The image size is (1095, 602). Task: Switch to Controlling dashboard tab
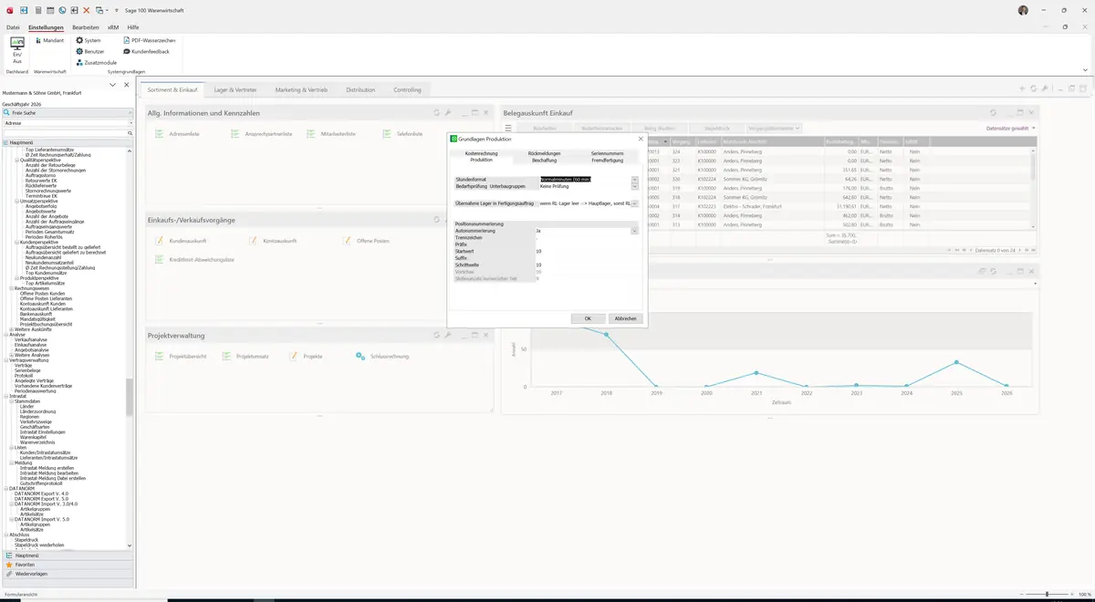[407, 89]
